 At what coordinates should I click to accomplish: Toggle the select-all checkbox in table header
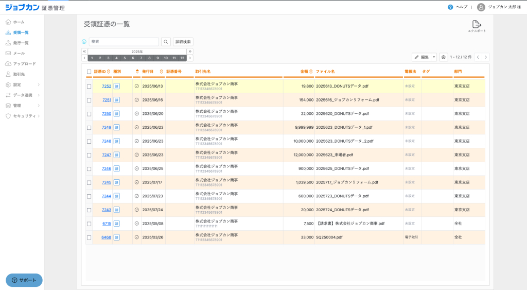[x=89, y=72]
